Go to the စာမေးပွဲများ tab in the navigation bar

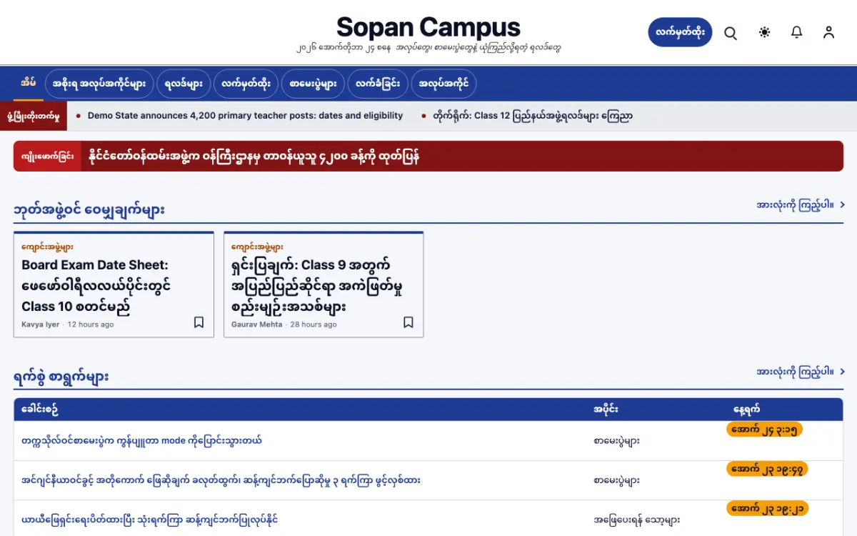click(x=314, y=84)
